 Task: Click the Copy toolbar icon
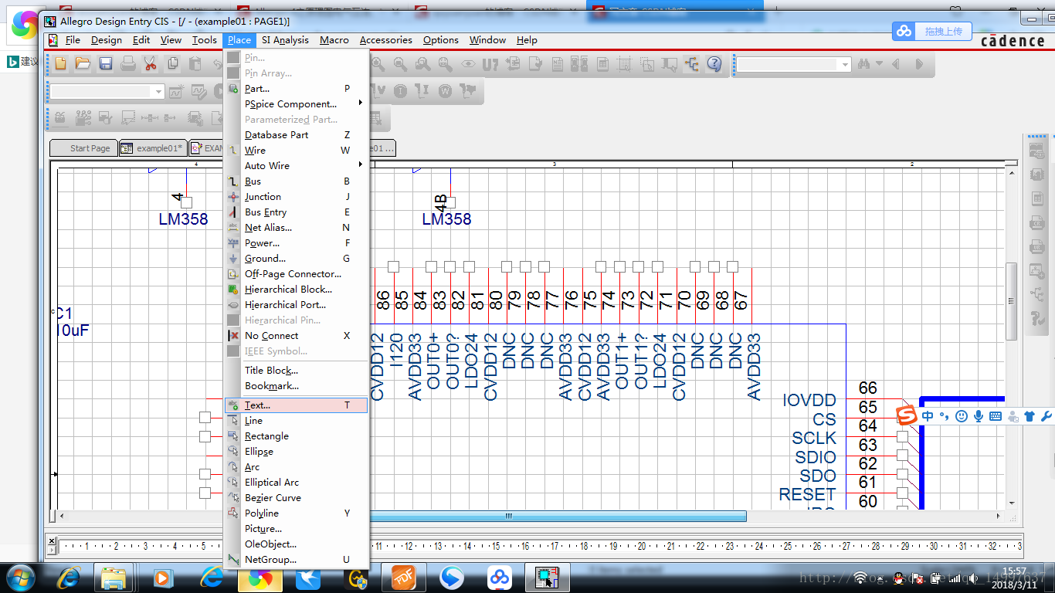(173, 64)
